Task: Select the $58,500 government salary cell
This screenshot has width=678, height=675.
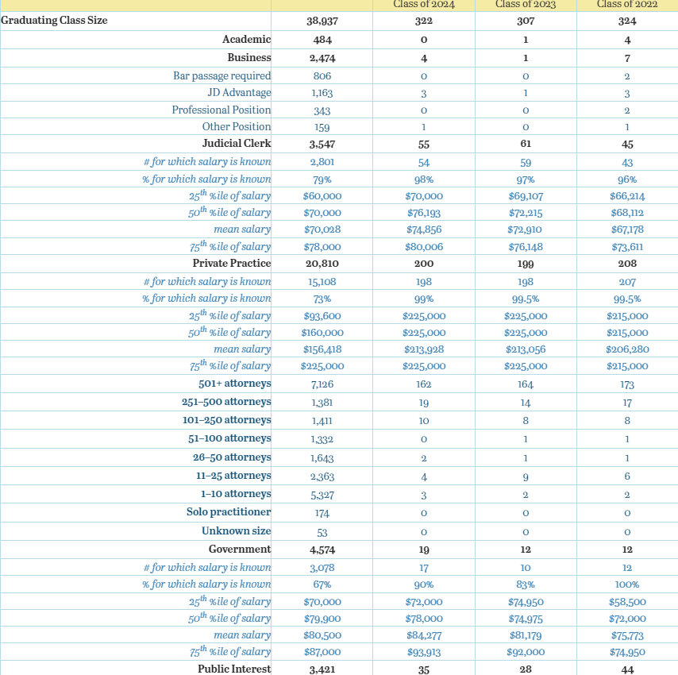Action: point(627,603)
